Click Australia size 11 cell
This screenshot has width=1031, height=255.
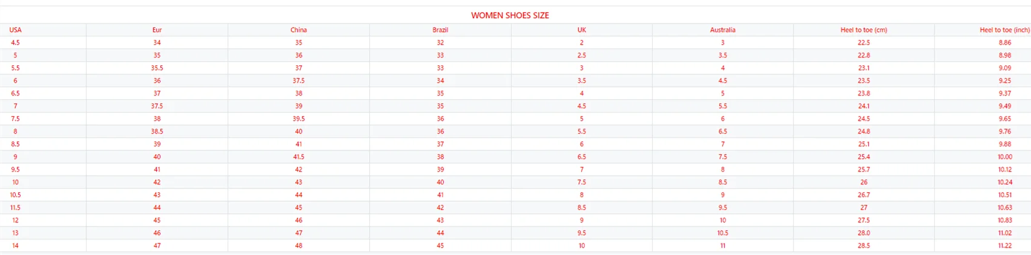tap(722, 245)
